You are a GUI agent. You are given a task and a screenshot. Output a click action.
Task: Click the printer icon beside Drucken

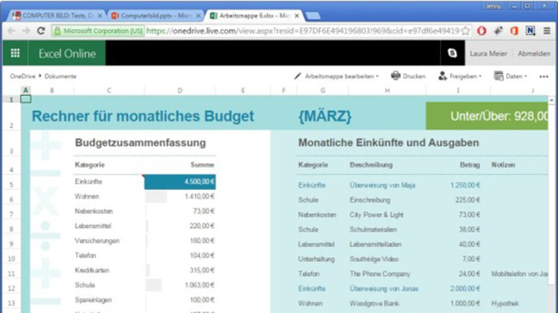[395, 75]
